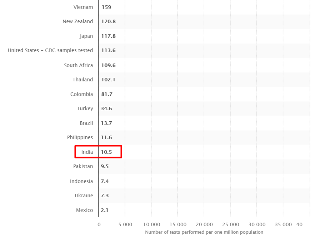Click the truncated 40 … axis label
Image resolution: width=330 pixels, height=238 pixels.
click(302, 225)
